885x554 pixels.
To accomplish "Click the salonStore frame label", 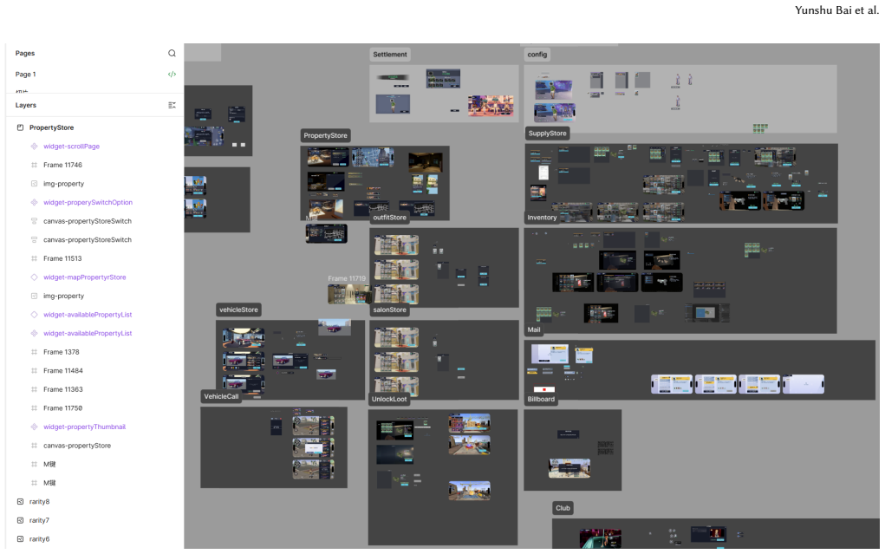I will click(389, 310).
